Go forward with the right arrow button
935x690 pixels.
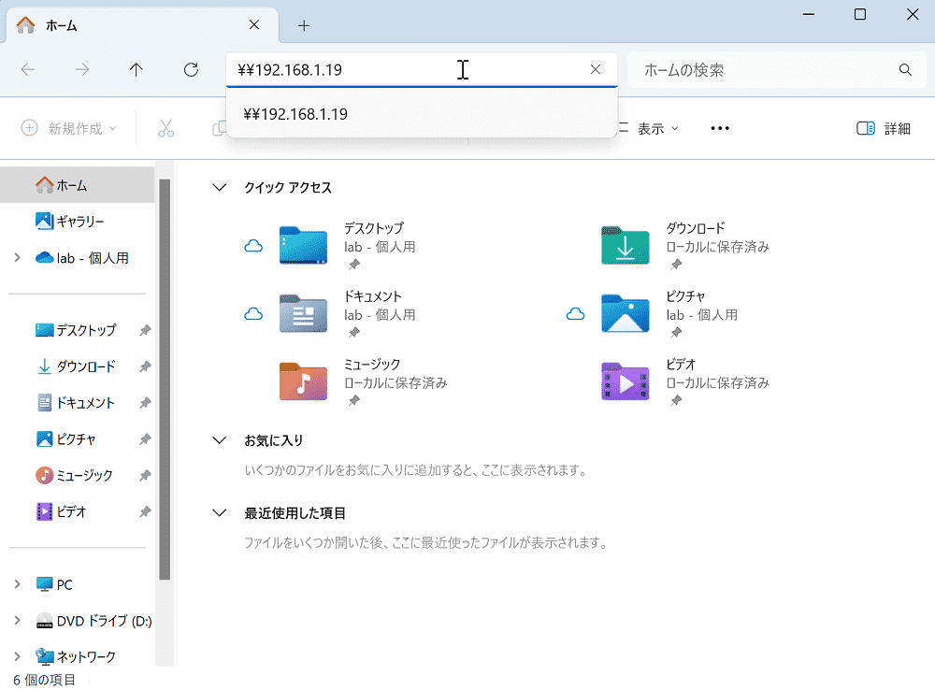click(x=82, y=70)
